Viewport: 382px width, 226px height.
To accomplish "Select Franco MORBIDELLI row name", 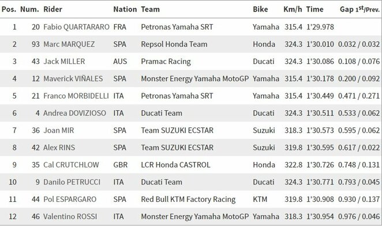I will pyautogui.click(x=76, y=96).
